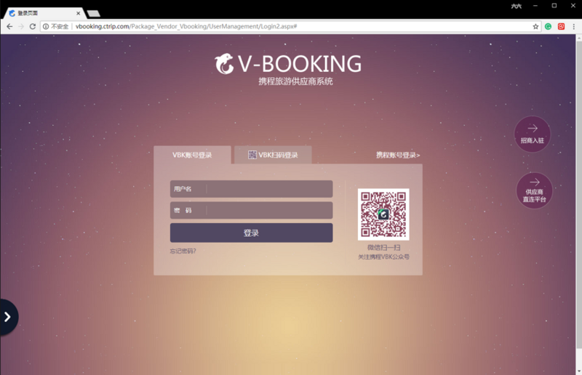Click the 关注携程VBK公众号 text
Screen dimensions: 582x375
pos(383,257)
